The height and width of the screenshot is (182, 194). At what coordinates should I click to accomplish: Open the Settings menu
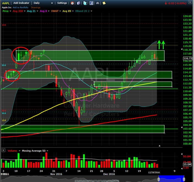point(62,3)
